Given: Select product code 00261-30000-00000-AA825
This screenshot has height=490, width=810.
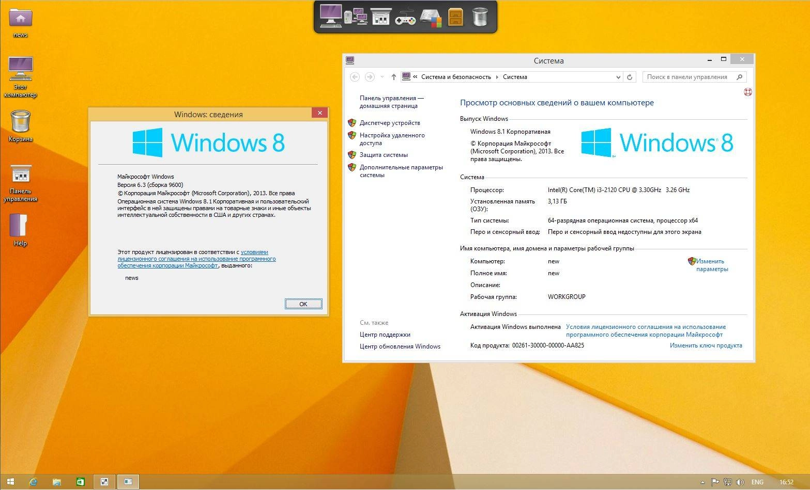Looking at the screenshot, I should pyautogui.click(x=548, y=345).
